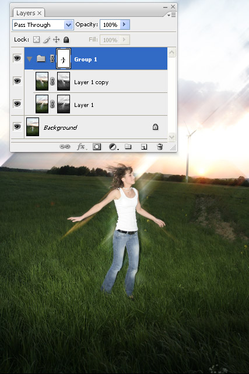249x374 pixels.
Task: Unlink mask chain on Layer 1
Action: pyautogui.click(x=52, y=104)
